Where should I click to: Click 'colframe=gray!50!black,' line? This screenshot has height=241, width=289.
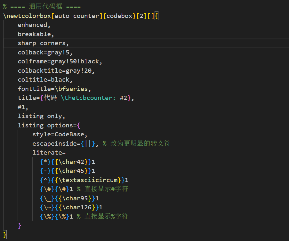tap(60, 61)
